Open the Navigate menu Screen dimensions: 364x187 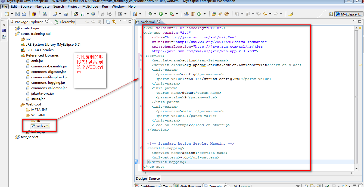(42, 6)
